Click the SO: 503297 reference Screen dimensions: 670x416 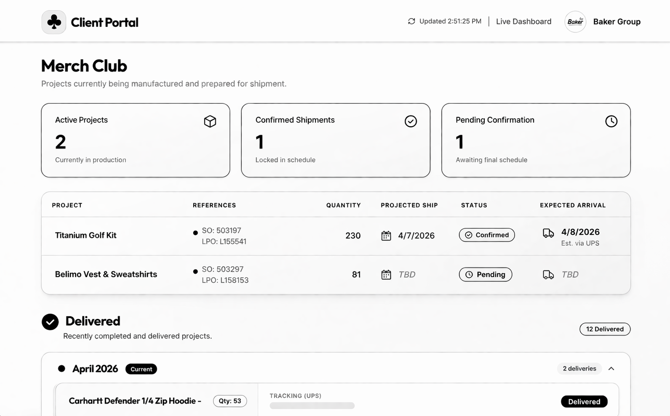pyautogui.click(x=223, y=269)
